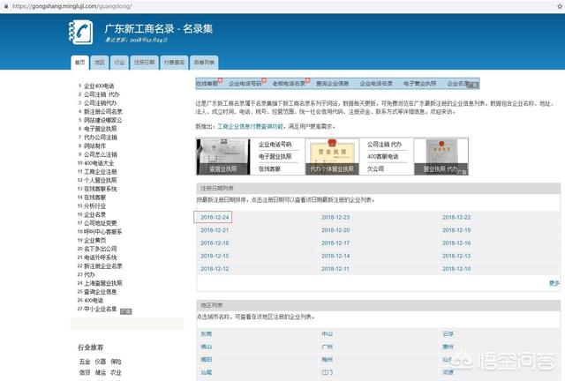Screen dimensions: 565x381
Task: Click the 东莞 city link
Action: pos(207,334)
